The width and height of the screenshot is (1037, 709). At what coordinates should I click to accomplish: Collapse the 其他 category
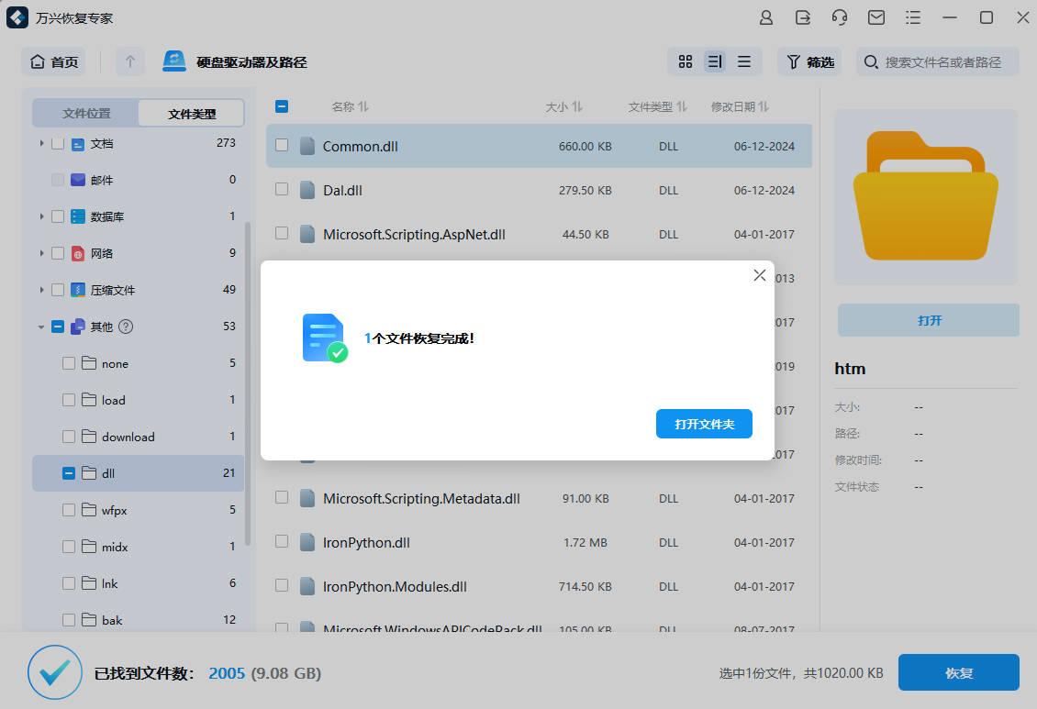40,327
